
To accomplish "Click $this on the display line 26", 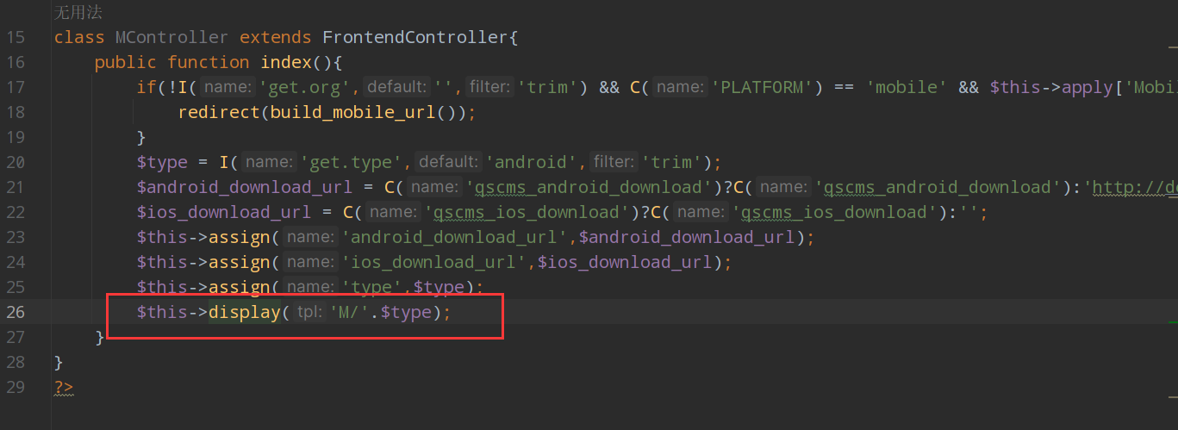I will (162, 312).
